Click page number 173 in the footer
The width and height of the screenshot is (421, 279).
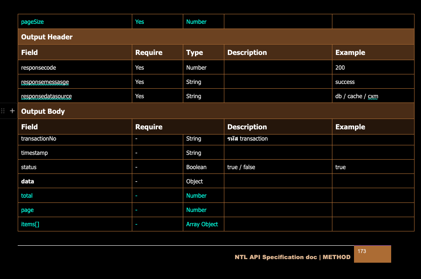pos(362,251)
